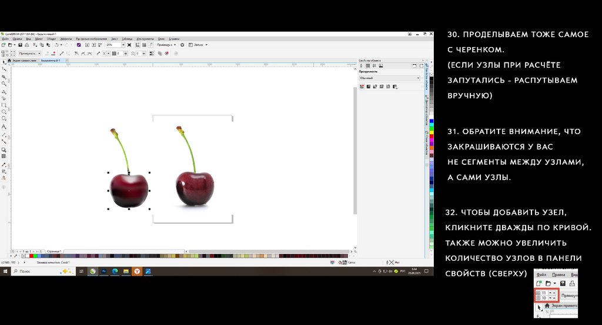Viewport: 602px width, 325px height.
Task: Click the Print icon
Action: point(27,45)
